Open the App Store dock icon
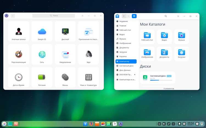 pos(97,124)
